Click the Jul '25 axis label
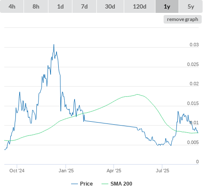Viewport: 203px width, 195px height. click(162, 171)
